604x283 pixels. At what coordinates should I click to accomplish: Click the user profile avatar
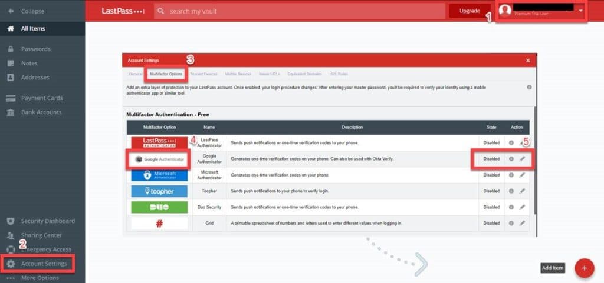(x=505, y=11)
